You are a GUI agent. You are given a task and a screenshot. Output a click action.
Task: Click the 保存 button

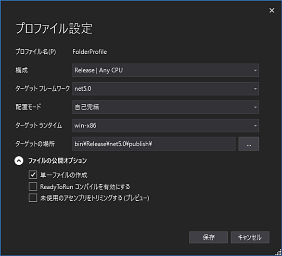coord(208,237)
